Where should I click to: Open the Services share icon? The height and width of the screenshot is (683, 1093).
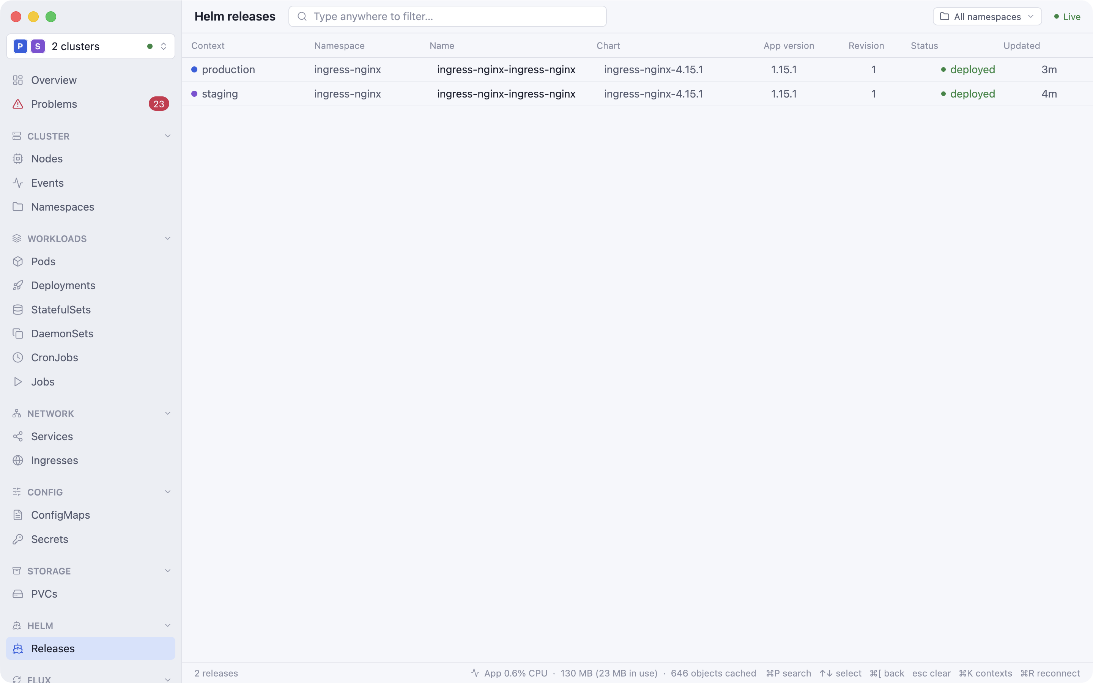17,436
